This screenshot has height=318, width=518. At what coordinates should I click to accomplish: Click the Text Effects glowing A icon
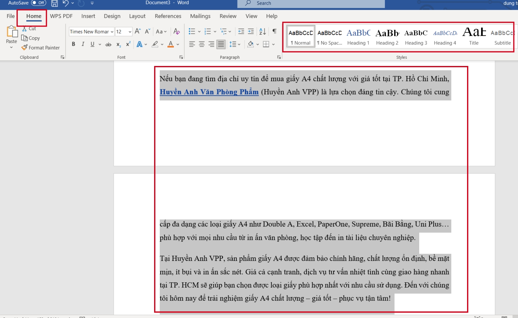(x=139, y=44)
